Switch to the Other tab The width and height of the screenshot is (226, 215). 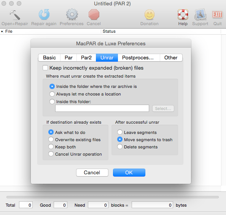point(171,58)
